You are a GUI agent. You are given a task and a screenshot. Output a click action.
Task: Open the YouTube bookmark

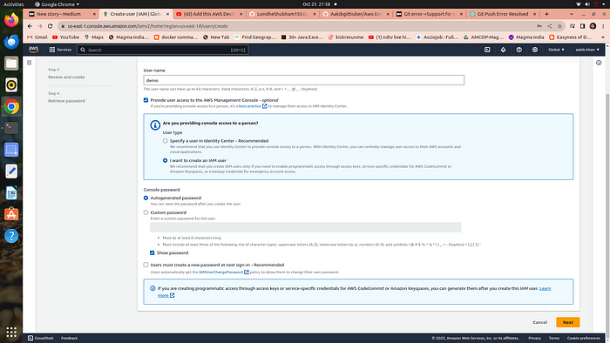(65, 37)
